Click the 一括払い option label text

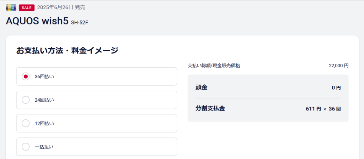(x=44, y=147)
